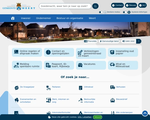
Task: Toggle Dyslexie-lettertype switch
Action: 125,12
